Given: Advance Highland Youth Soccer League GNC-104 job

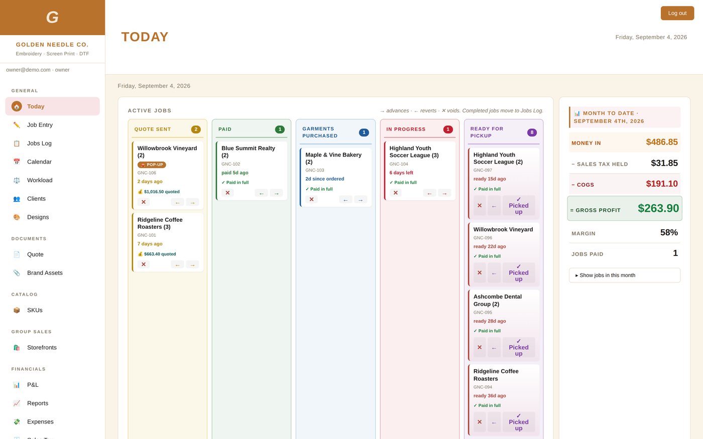Looking at the screenshot, I should (444, 193).
